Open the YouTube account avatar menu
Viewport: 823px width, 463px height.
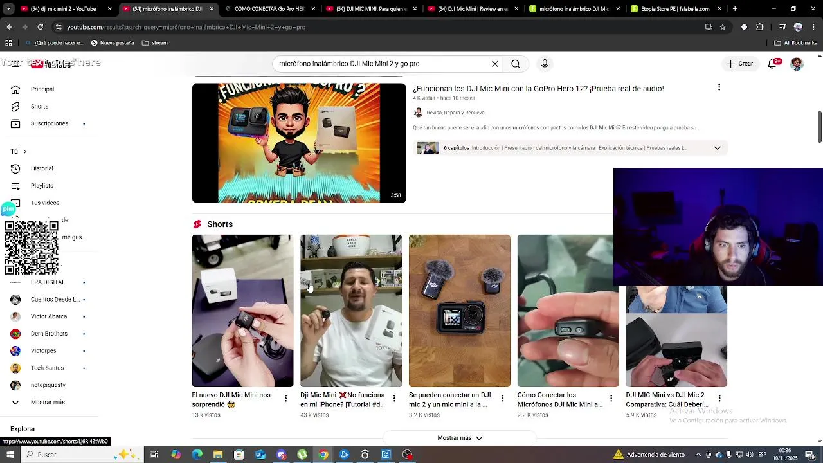797,64
